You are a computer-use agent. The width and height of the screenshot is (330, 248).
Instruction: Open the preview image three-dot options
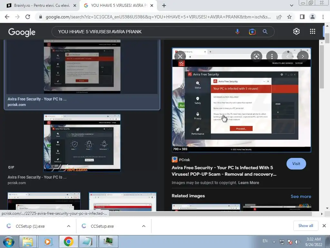272,56
